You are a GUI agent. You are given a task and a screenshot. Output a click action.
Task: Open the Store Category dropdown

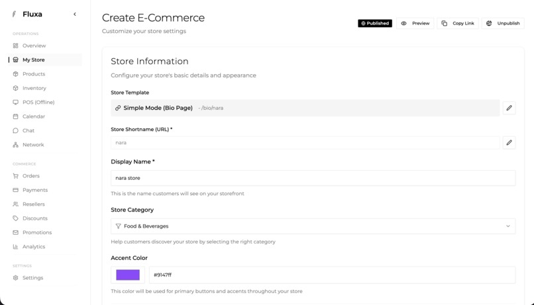pos(313,226)
